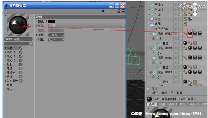
Task: Click the 平面.1 plane object icon
Action: click(152, 5)
